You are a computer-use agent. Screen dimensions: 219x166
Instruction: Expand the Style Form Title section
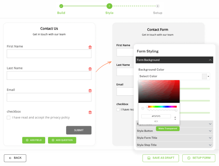[x=174, y=138]
